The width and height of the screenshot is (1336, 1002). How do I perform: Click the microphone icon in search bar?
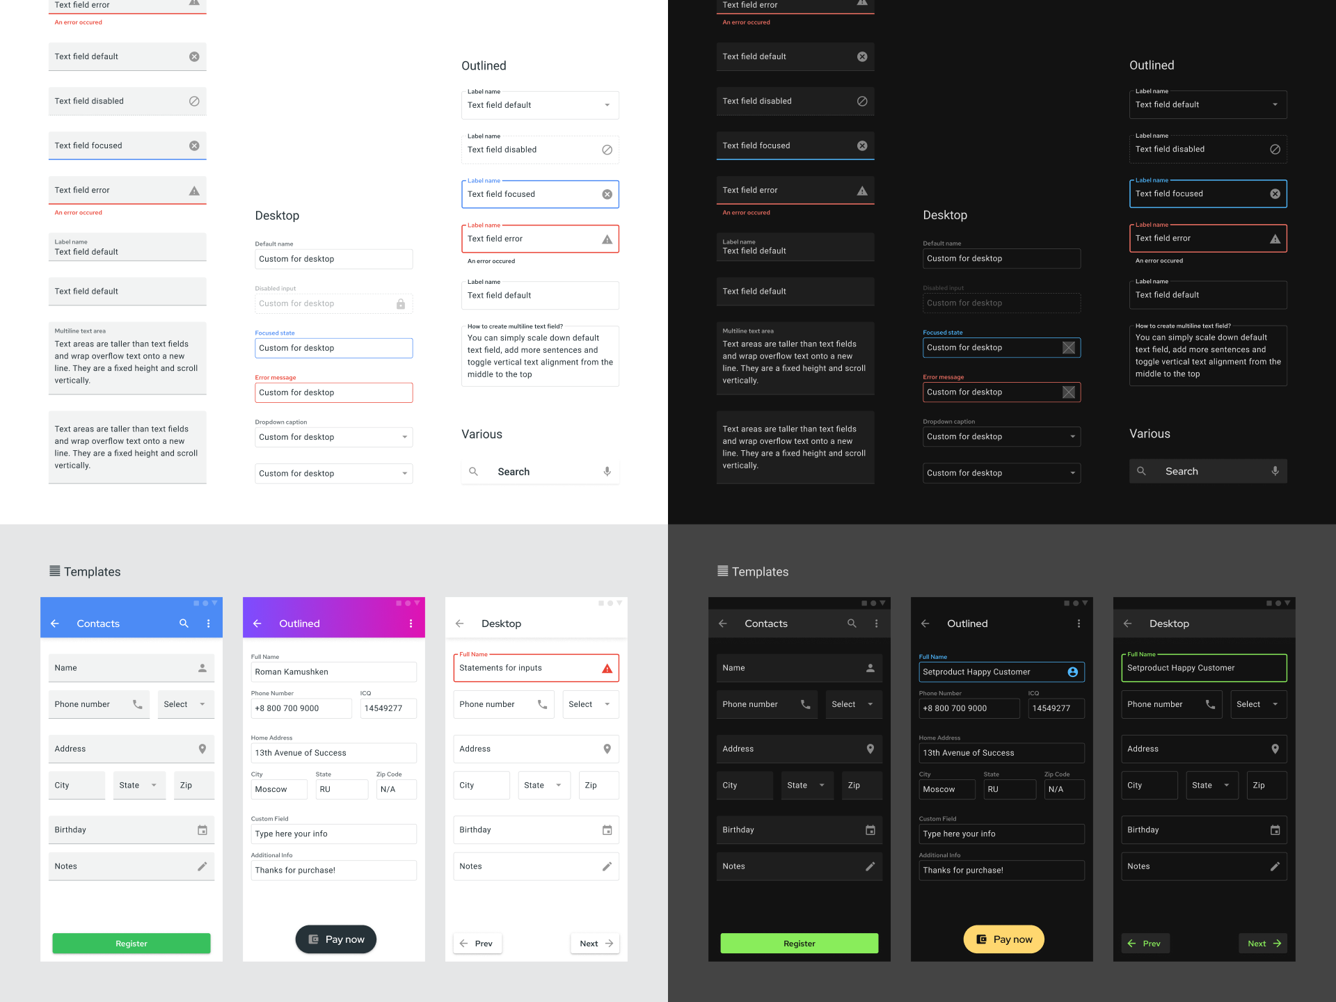(607, 470)
